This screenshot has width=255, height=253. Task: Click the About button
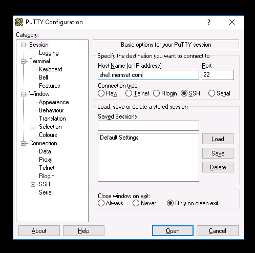(x=39, y=231)
